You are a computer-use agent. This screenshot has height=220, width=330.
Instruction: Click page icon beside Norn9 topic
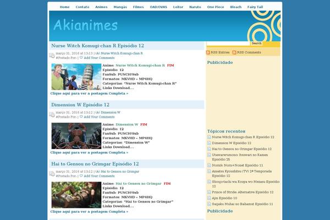[x=209, y=165]
